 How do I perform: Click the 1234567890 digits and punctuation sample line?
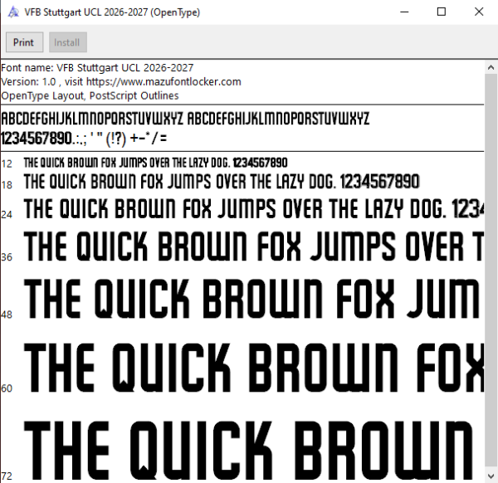(84, 138)
